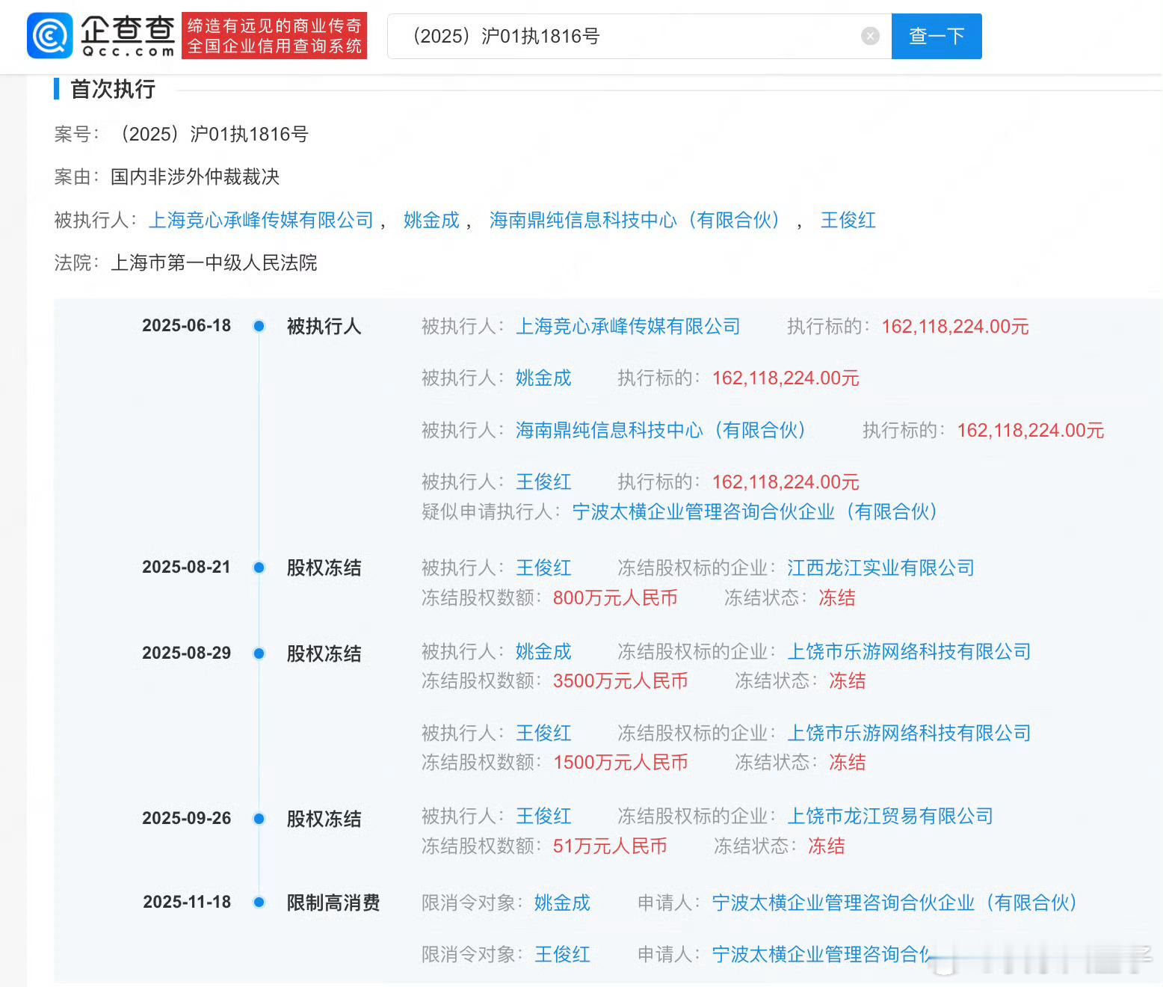The image size is (1163, 987).
Task: Clear the search box with the X icon
Action: 870,36
